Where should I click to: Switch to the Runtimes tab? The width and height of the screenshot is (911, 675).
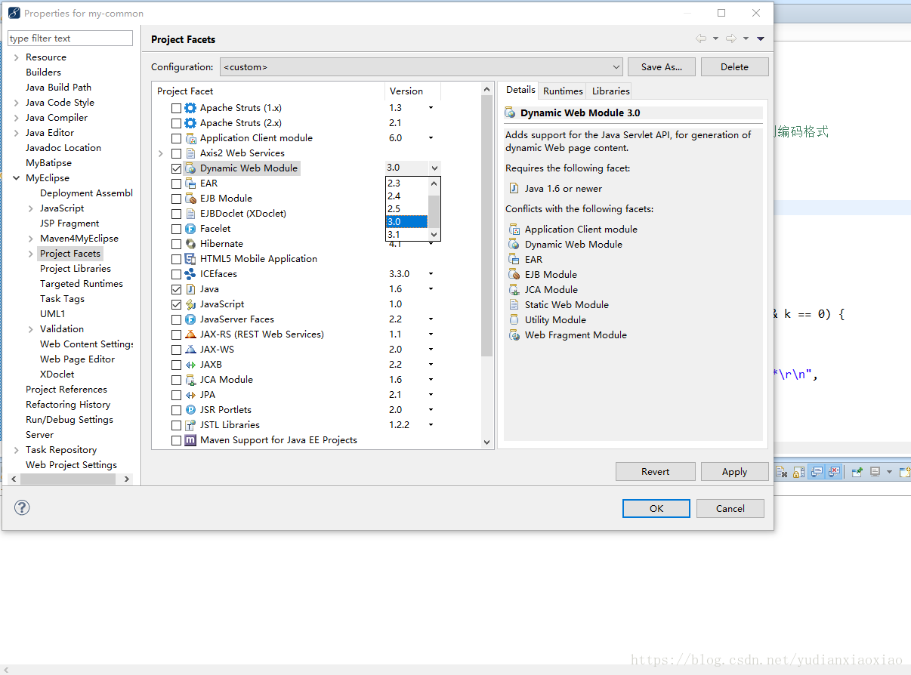[563, 91]
